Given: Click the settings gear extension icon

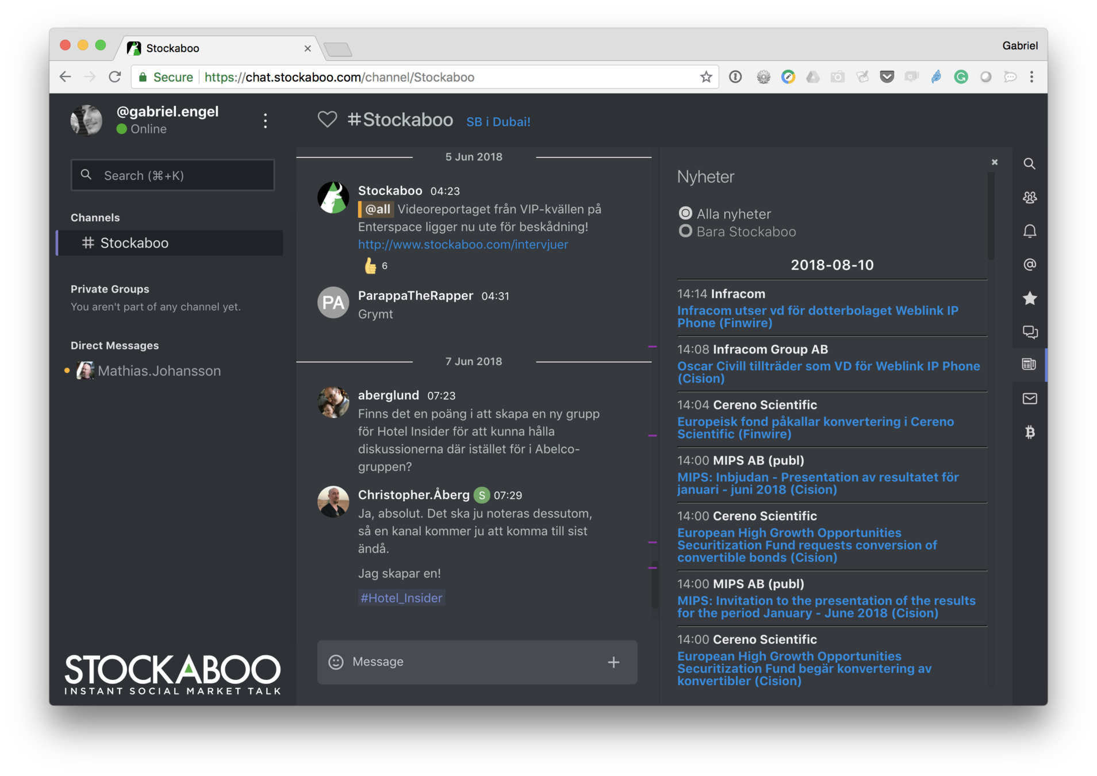Looking at the screenshot, I should (763, 77).
